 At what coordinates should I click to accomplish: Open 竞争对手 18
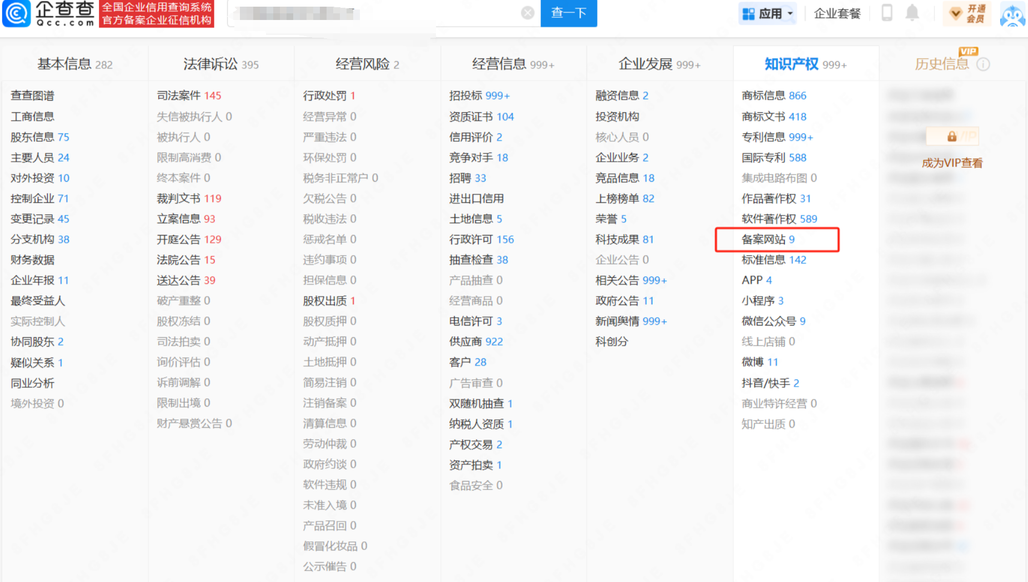(x=479, y=158)
